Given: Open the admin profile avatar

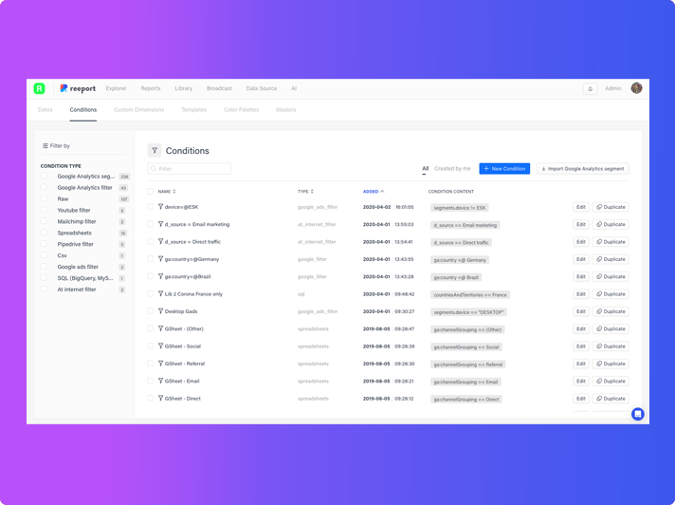Looking at the screenshot, I should tap(636, 88).
